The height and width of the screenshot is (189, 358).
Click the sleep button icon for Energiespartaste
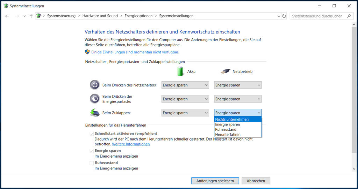94,99
